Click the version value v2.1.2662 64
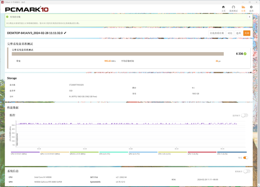Screen dimensions: 260x187 [121, 177]
